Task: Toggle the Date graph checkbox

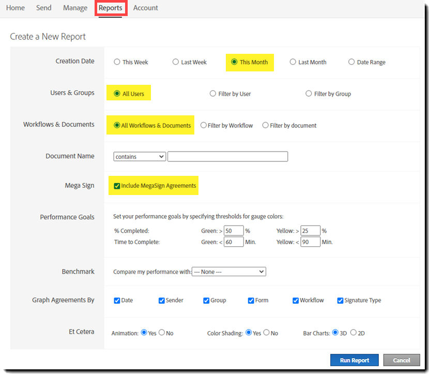Action: [117, 301]
